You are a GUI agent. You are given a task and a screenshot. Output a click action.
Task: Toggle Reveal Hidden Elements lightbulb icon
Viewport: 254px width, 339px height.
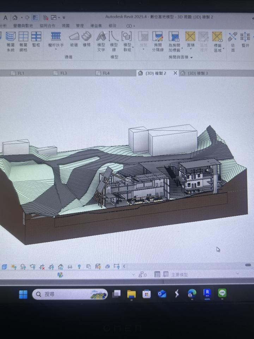click(x=79, y=267)
